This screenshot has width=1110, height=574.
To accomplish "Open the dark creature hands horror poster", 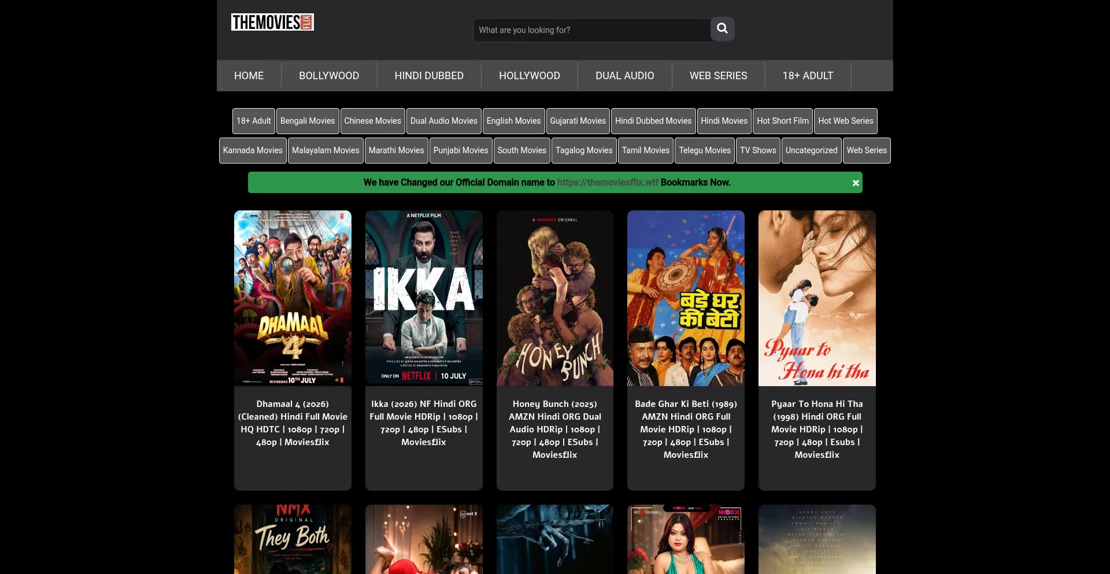I will pyautogui.click(x=555, y=539).
